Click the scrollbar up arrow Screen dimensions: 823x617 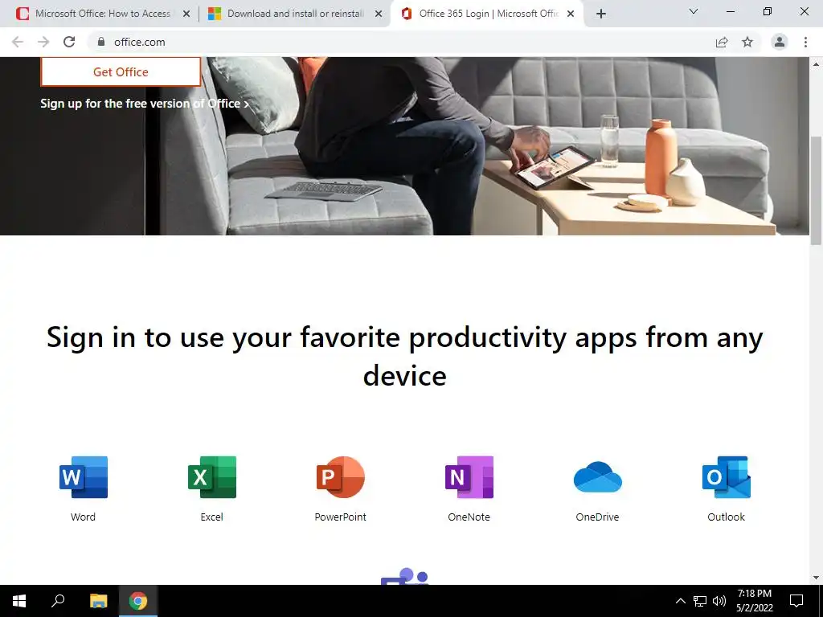tap(817, 64)
